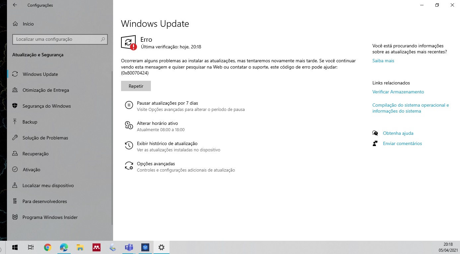Click the Úlitma verificação: hoje, 20:18 text
The height and width of the screenshot is (254, 460).
point(171,47)
